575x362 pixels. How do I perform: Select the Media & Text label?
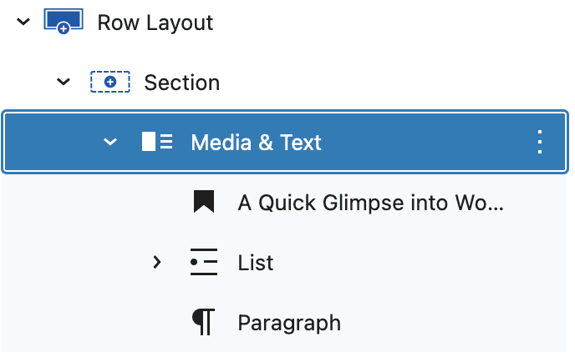[257, 142]
